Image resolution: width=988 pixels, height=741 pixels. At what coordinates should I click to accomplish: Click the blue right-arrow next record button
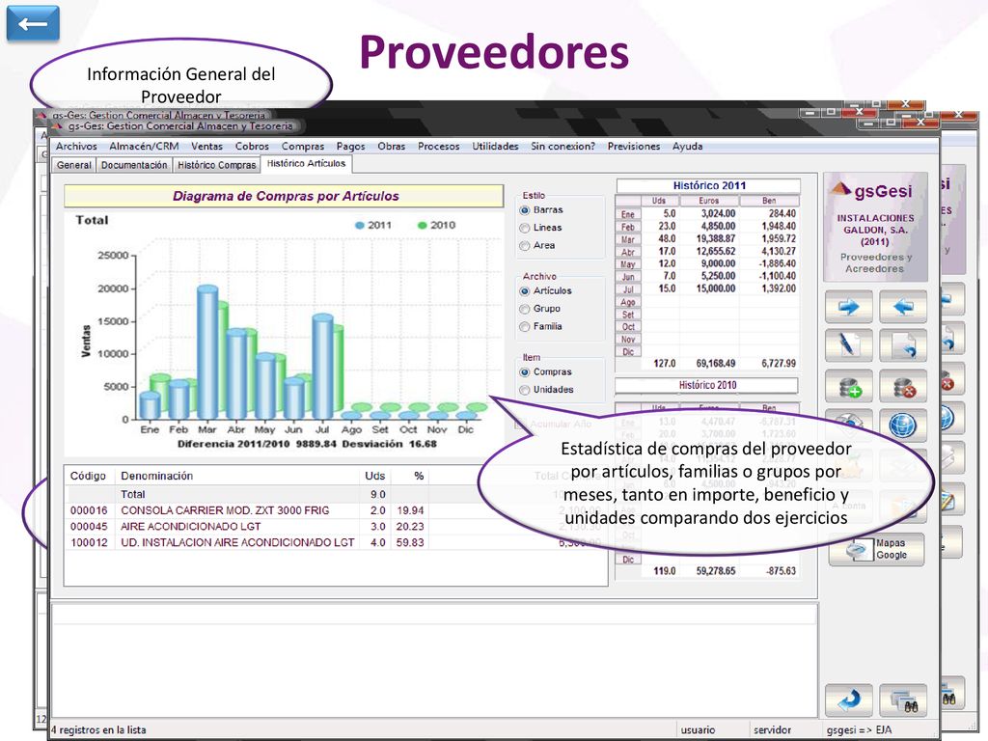[x=848, y=308]
